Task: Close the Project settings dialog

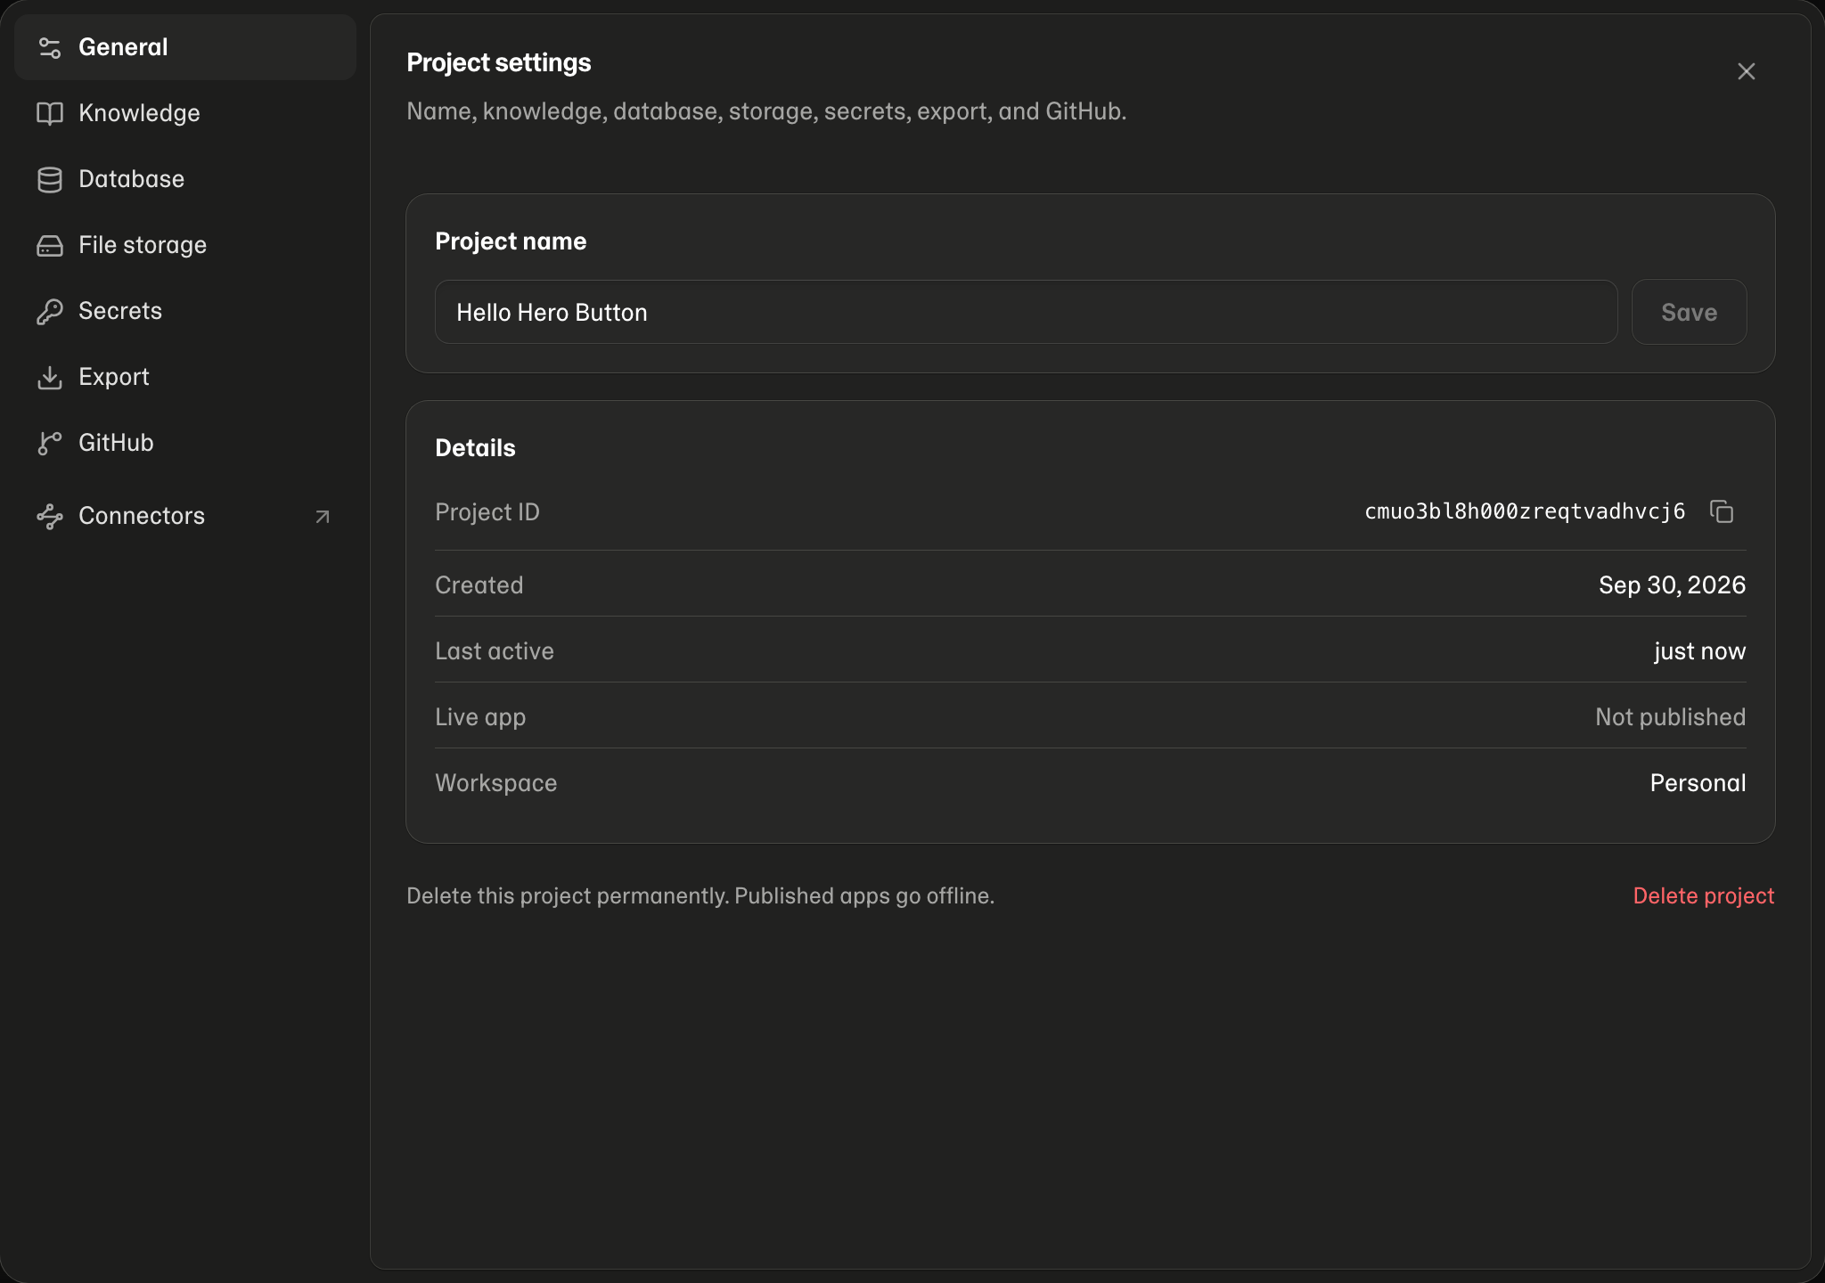Action: [x=1747, y=71]
